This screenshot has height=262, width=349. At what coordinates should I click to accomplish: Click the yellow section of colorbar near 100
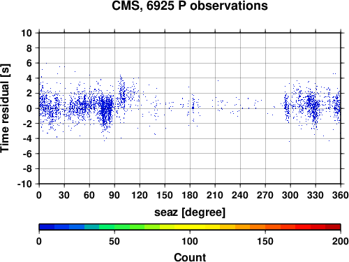pyautogui.click(x=190, y=227)
